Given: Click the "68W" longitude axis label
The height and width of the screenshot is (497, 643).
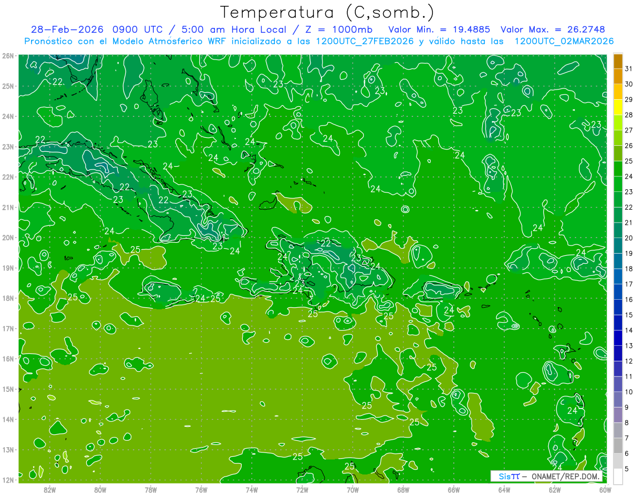Looking at the screenshot, I should [x=403, y=489].
